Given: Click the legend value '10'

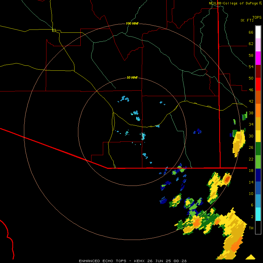Looking at the screenshot, I should pos(251,193).
